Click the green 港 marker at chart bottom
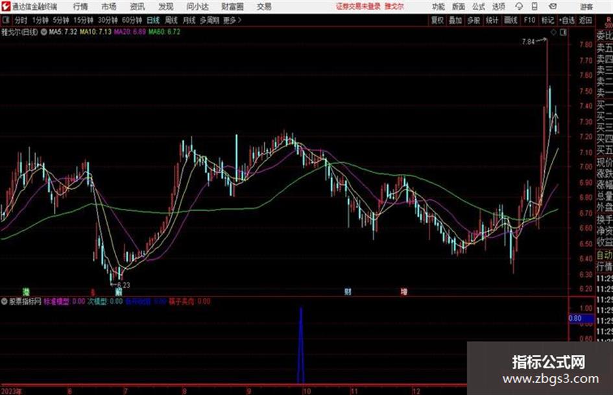Image resolution: width=613 pixels, height=395 pixels. pos(26,292)
